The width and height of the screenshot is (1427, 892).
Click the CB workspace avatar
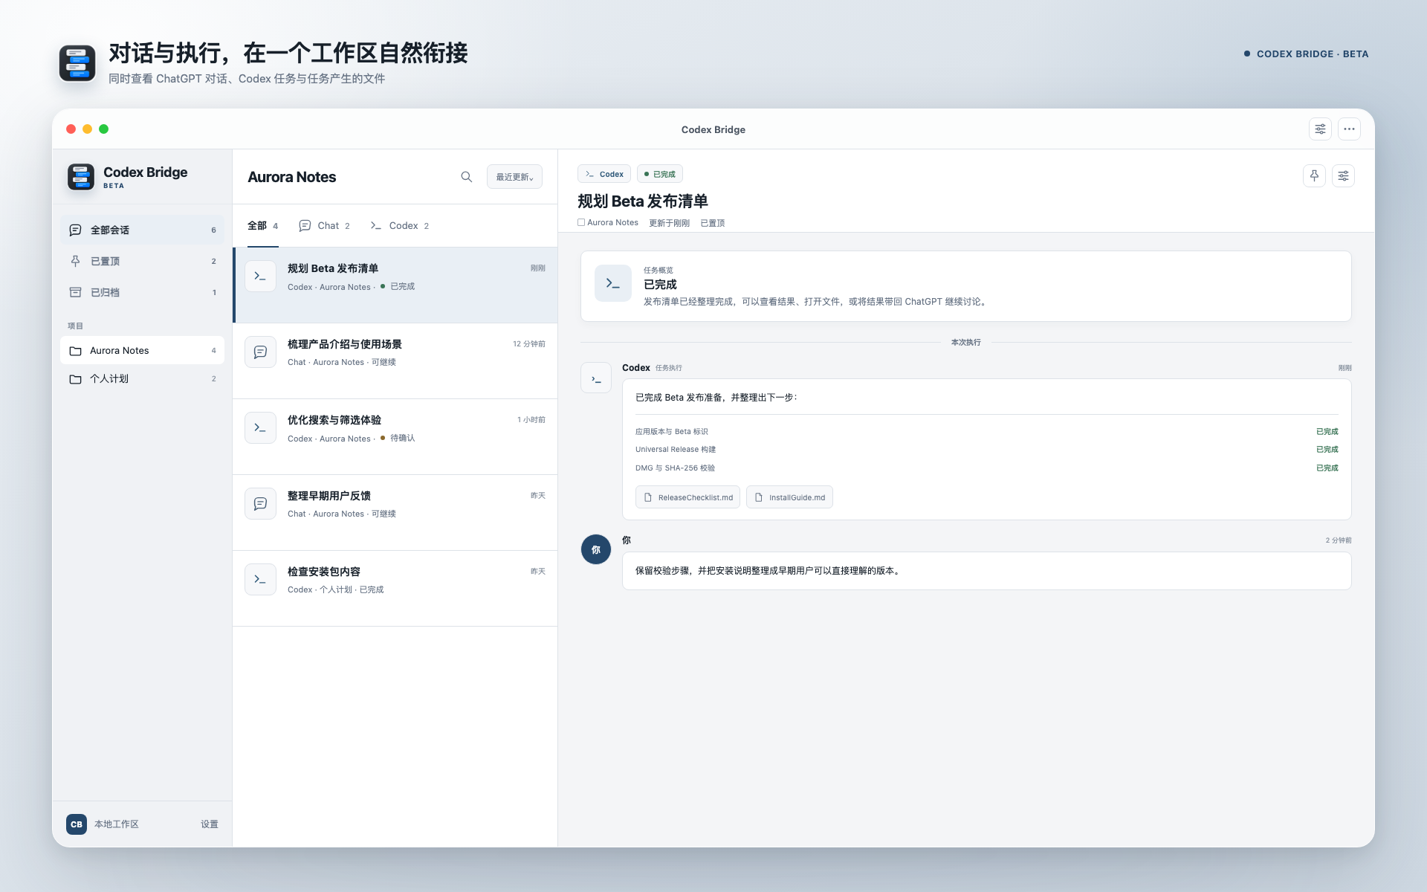point(77,824)
